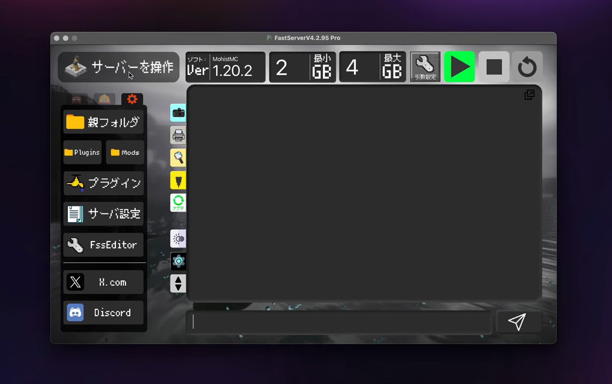Open the copy console window icon
612x384 pixels.
pos(529,94)
